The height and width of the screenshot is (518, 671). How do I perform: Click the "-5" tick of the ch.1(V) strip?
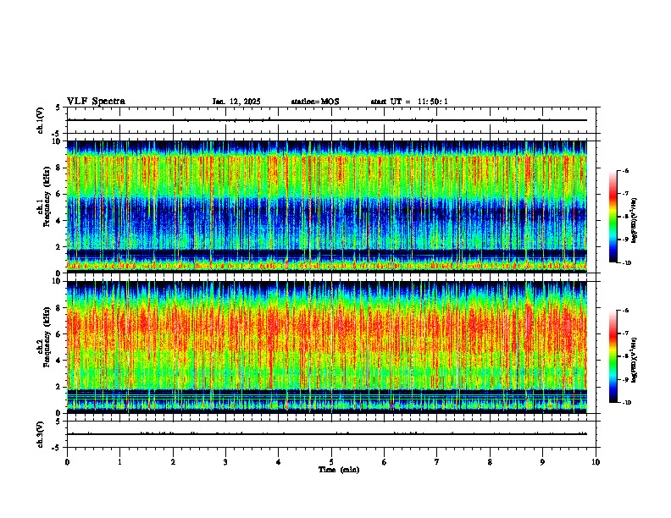[x=58, y=134]
